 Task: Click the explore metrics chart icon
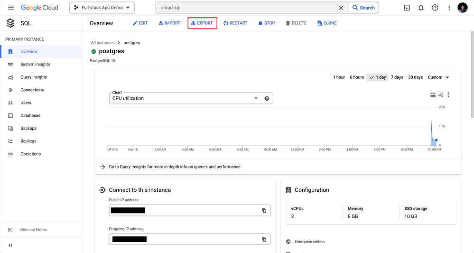(x=440, y=95)
